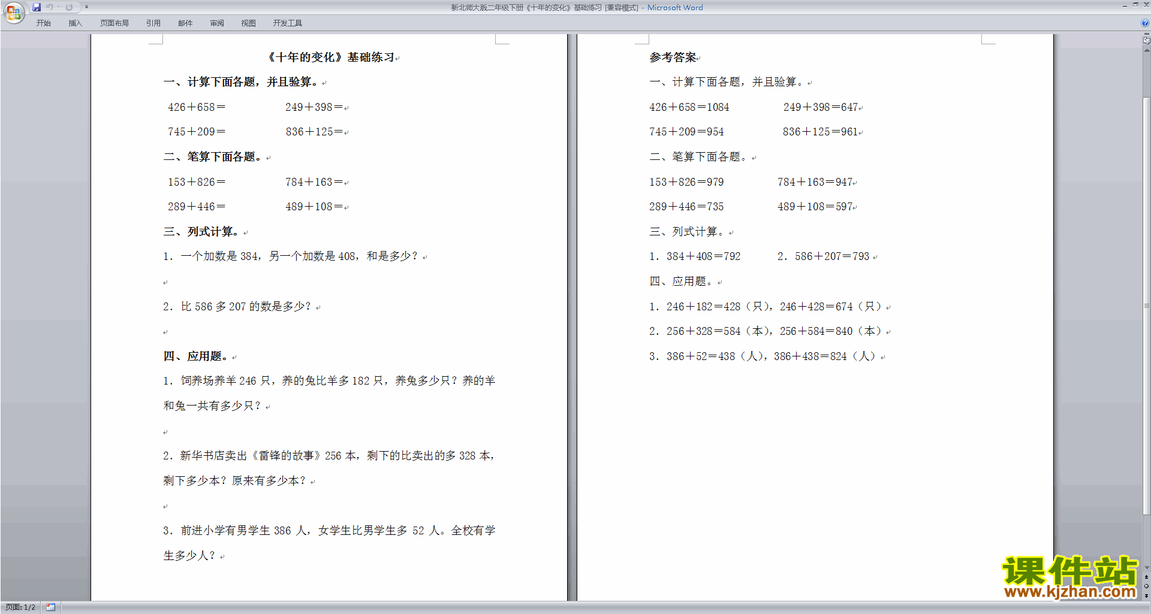The height and width of the screenshot is (614, 1151).
Task: Click the answer line 256+328=584（本）
Action: coord(766,331)
